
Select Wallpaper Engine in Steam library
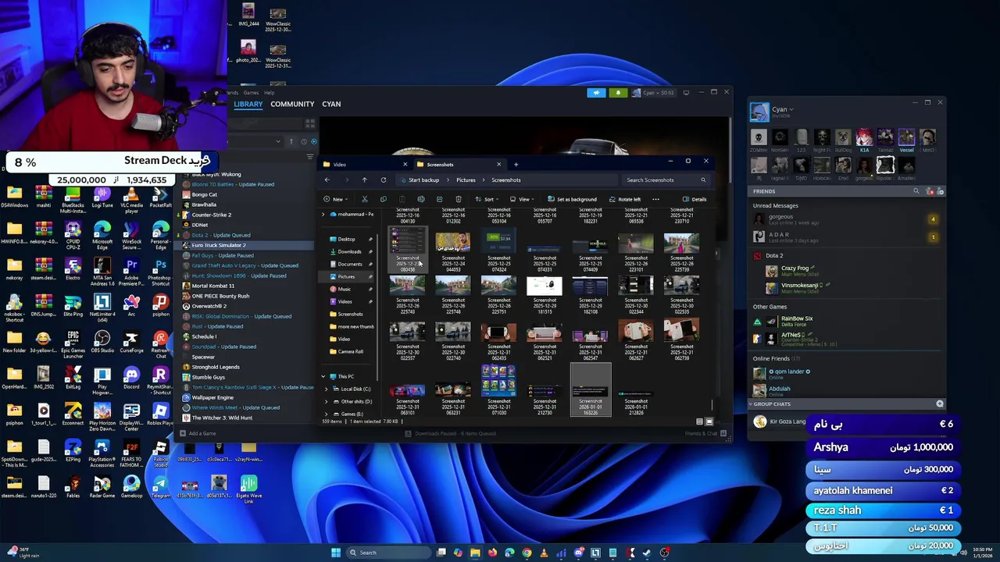point(212,397)
